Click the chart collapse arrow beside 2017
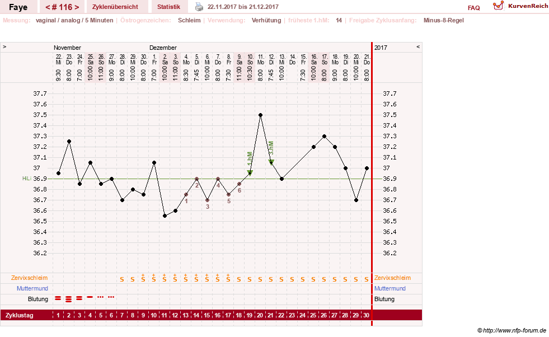The height and width of the screenshot is (337, 549). 417,46
